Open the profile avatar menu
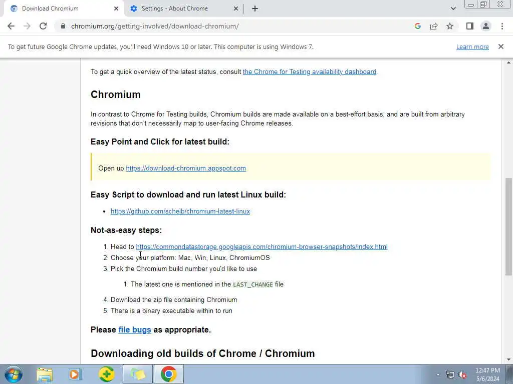This screenshot has height=384, width=513. point(486,26)
